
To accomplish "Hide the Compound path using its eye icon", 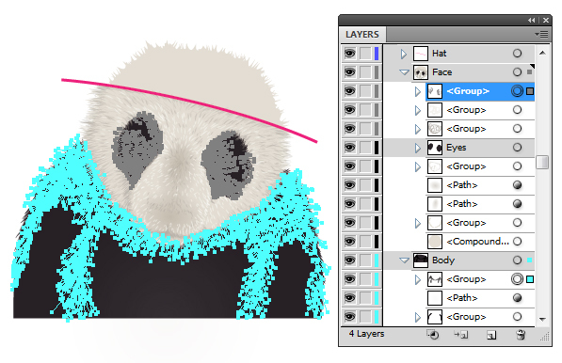I will 349,242.
